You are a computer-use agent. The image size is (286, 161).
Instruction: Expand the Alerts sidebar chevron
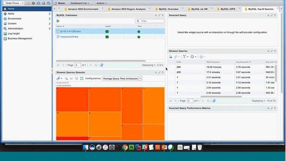click(50, 14)
